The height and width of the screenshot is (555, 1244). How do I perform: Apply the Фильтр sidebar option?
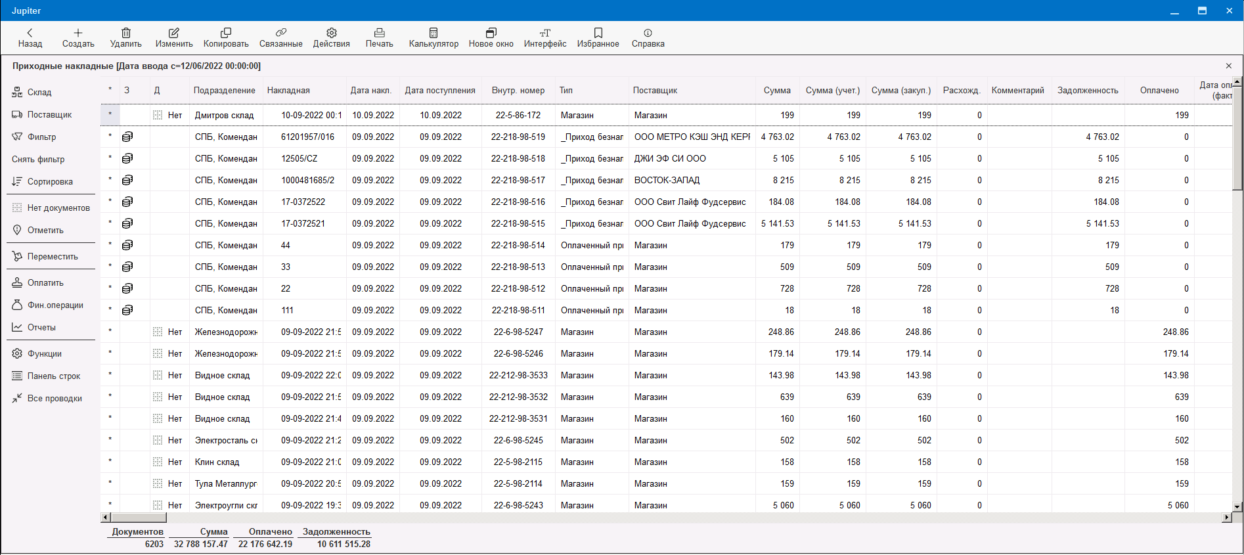pyautogui.click(x=34, y=137)
